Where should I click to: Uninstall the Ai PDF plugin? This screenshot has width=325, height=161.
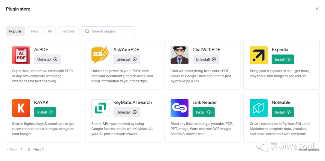(x=47, y=60)
